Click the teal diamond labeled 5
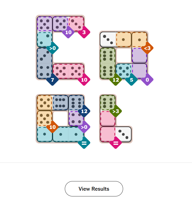Screen dimensions: 192x221 [x=131, y=80]
